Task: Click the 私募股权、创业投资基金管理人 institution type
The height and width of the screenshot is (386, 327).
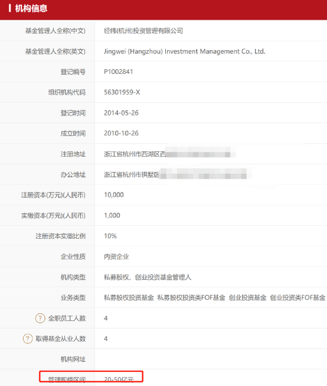Action: click(x=147, y=277)
